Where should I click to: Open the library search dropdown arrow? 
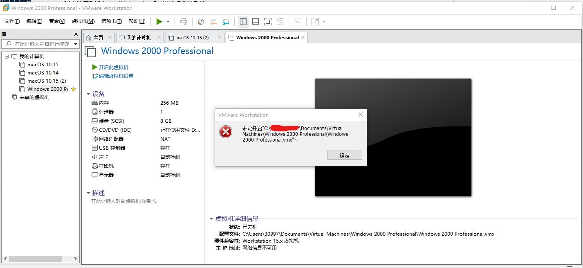click(x=76, y=44)
